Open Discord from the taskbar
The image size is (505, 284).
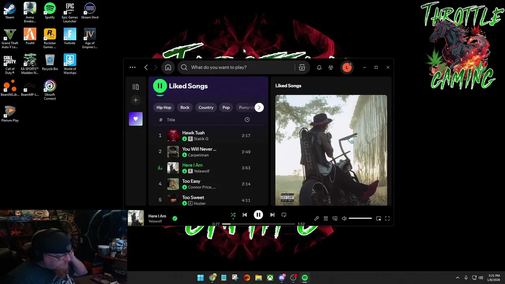pyautogui.click(x=282, y=278)
